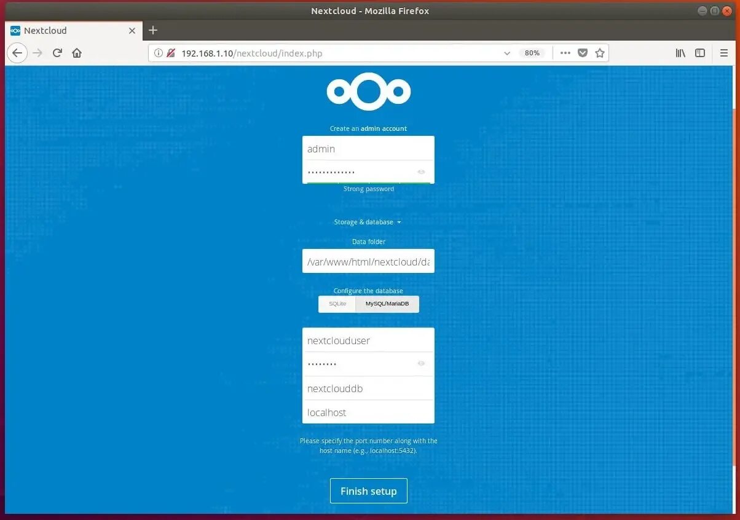This screenshot has width=740, height=520.
Task: Navigate back using the back arrow
Action: click(17, 53)
